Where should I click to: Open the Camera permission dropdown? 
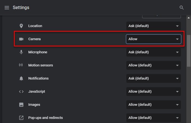click(x=153, y=39)
